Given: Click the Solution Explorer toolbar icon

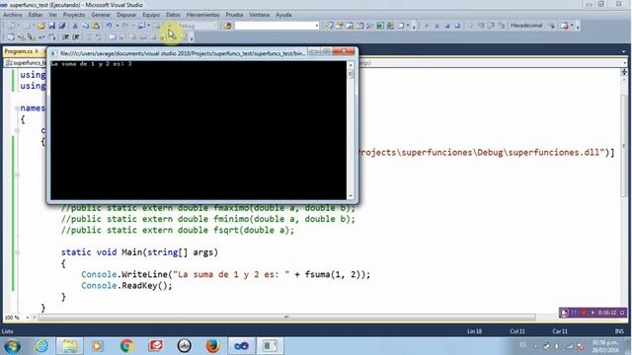Looking at the screenshot, I should 329,26.
